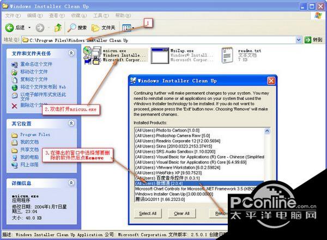Open Back button history dropdown arrow
Screen dimensions: 327x240
coord(29,28)
